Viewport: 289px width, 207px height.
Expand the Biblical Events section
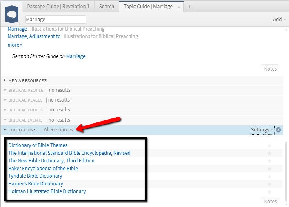click(5, 120)
